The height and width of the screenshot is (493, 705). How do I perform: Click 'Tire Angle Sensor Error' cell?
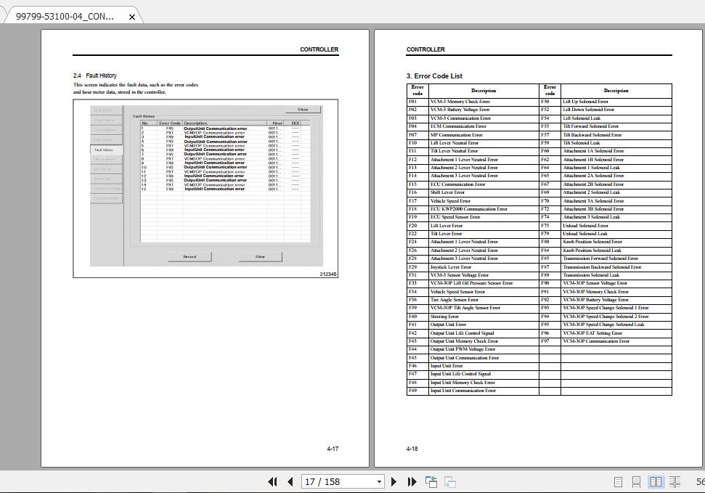(484, 300)
